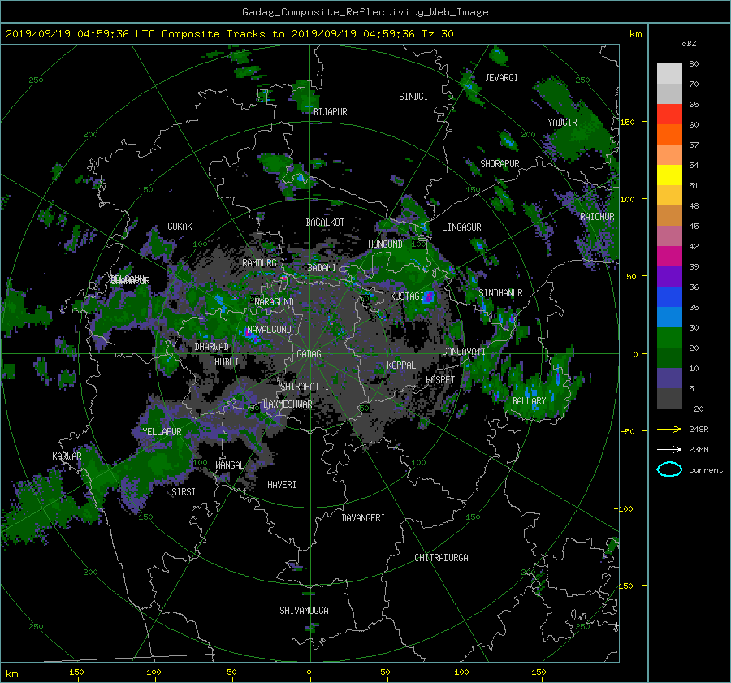Click the -150 bottom axis tick label
The image size is (731, 683).
click(74, 672)
